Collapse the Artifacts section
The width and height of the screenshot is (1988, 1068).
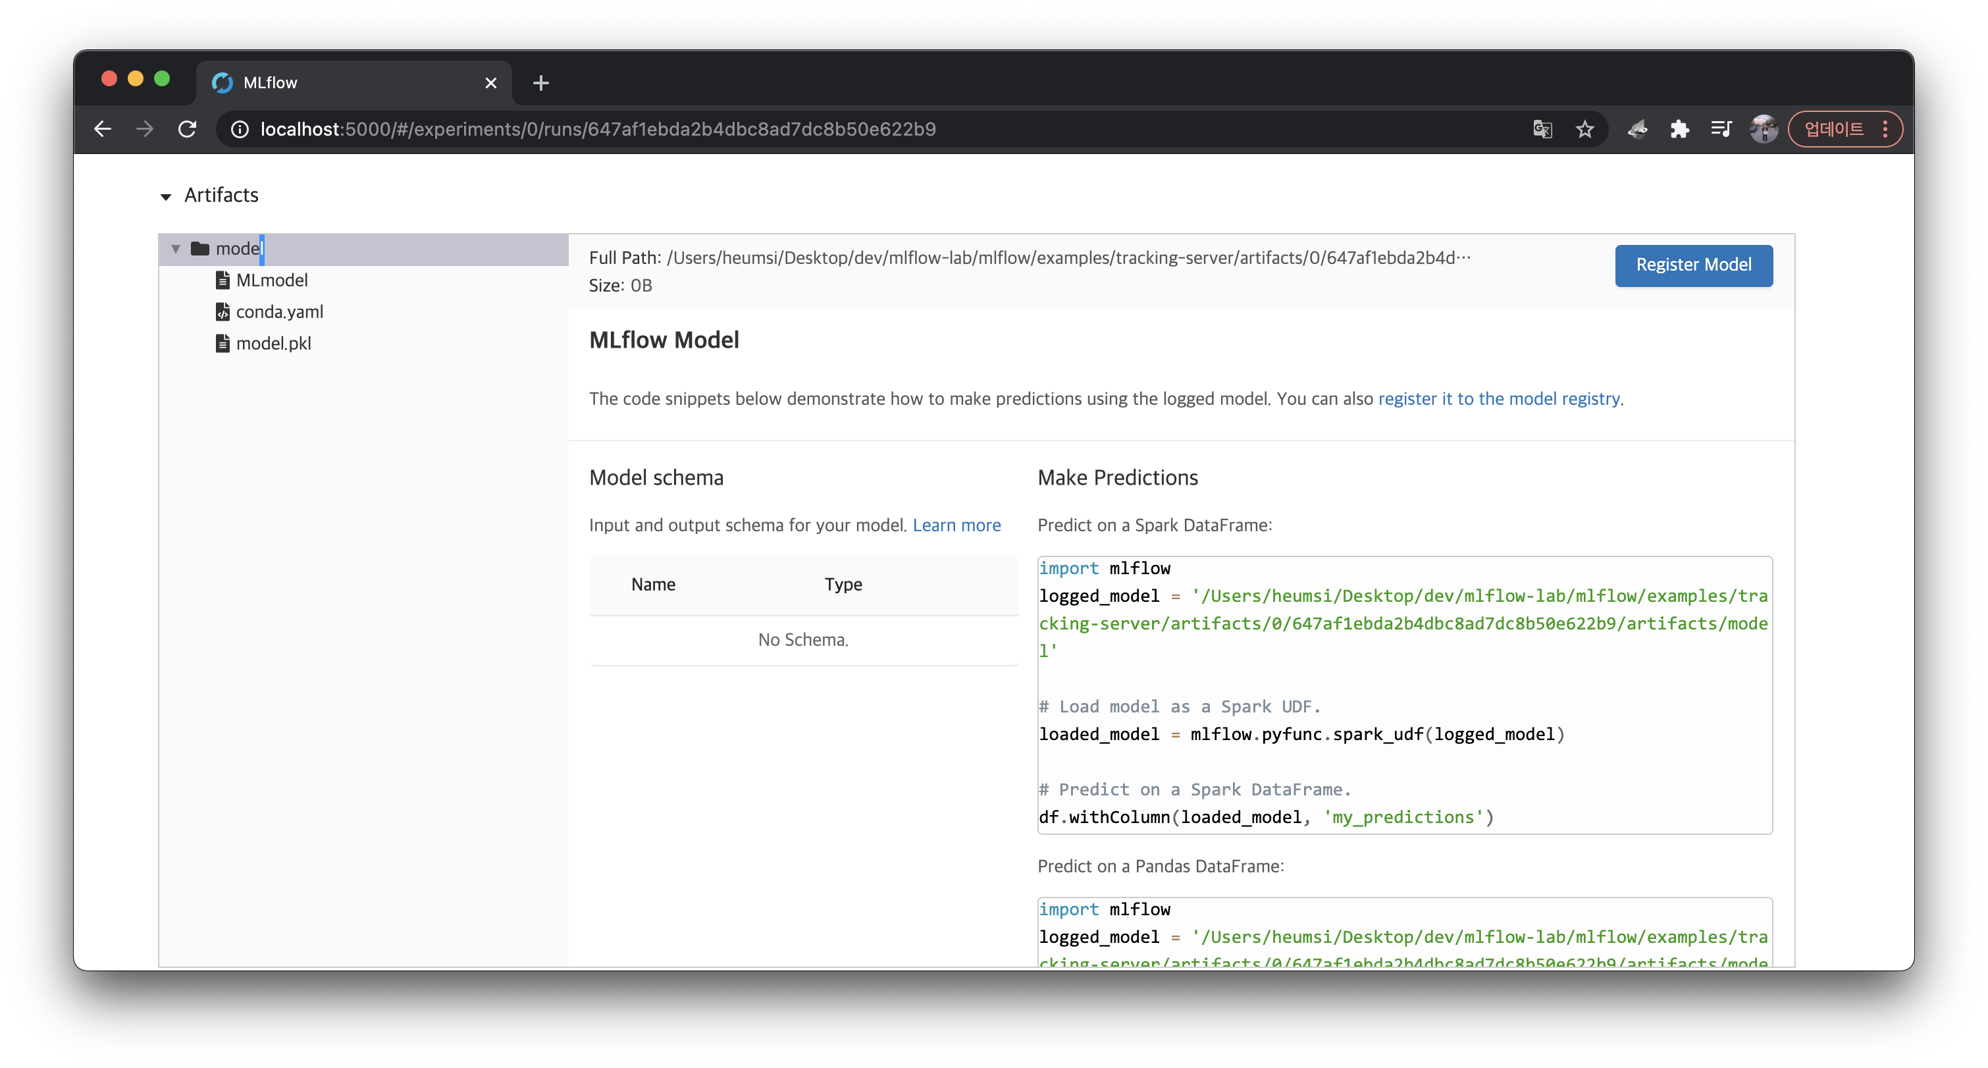(x=166, y=197)
